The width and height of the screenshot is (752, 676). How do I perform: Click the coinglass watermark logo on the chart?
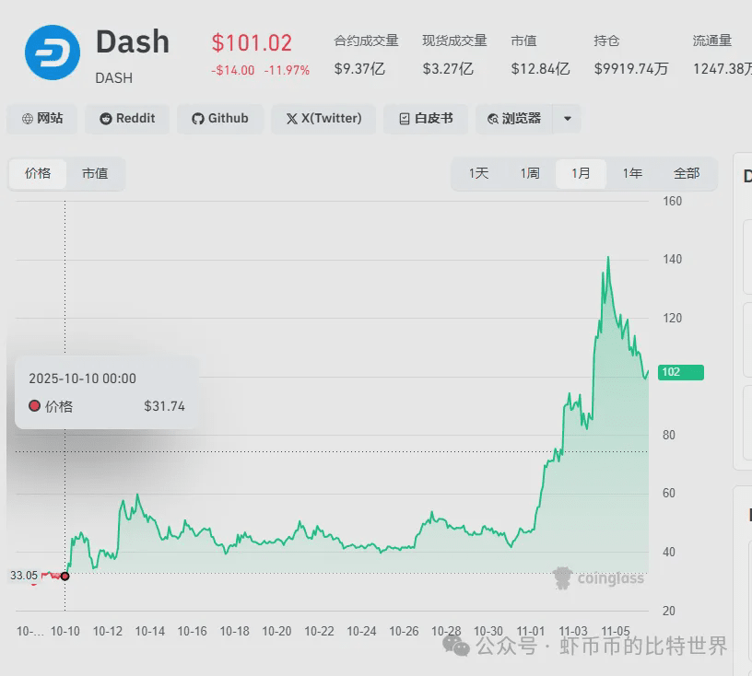[x=561, y=578]
